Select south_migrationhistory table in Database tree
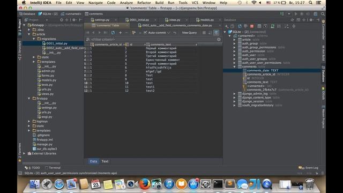This screenshot has height=193, width=343. [x=258, y=105]
